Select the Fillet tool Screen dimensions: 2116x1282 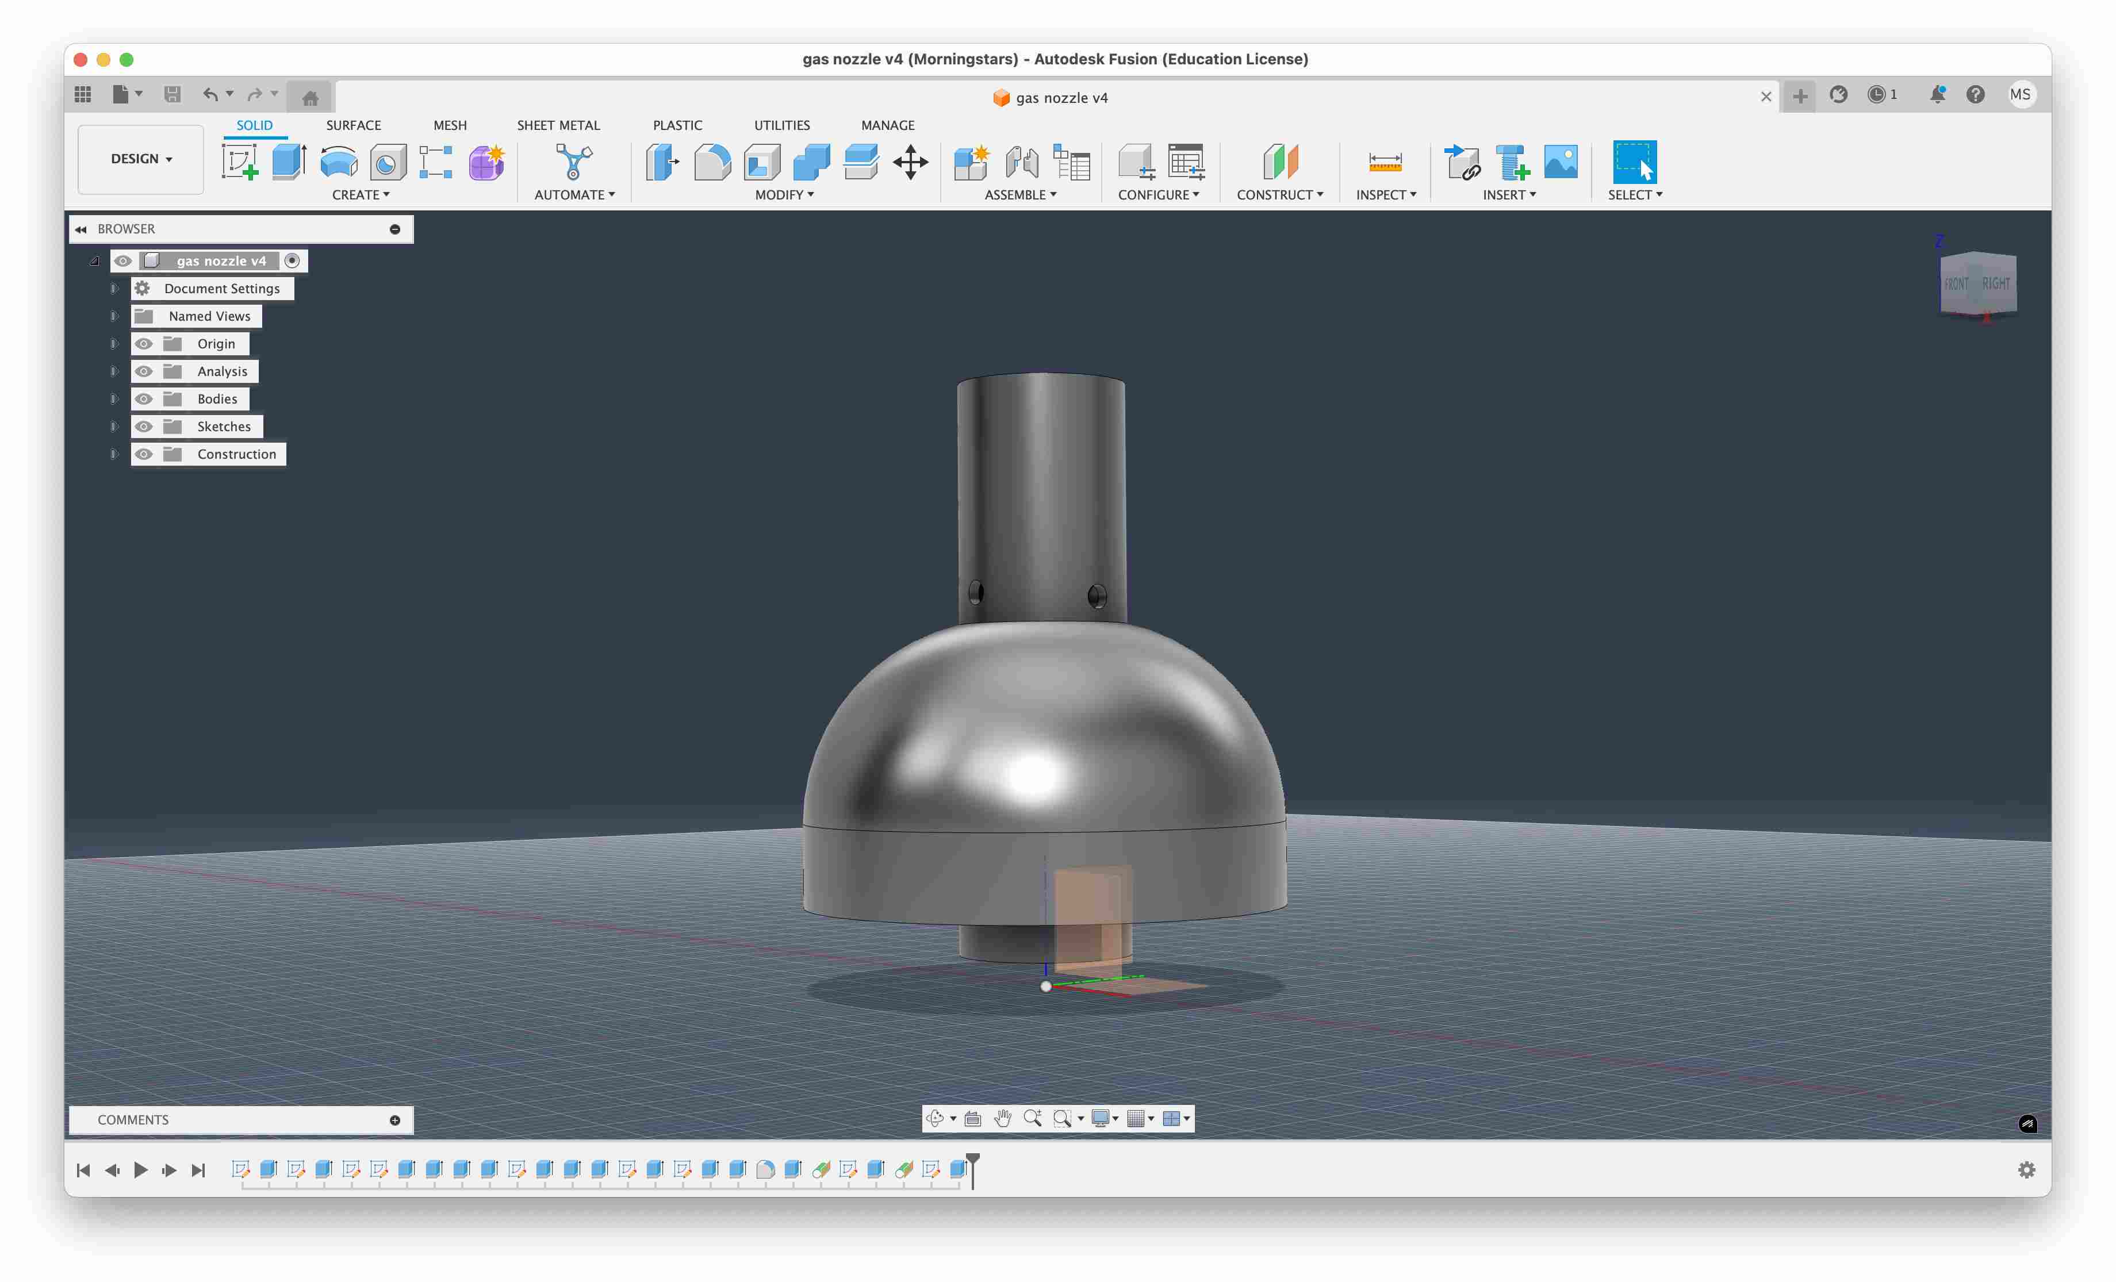tap(712, 162)
